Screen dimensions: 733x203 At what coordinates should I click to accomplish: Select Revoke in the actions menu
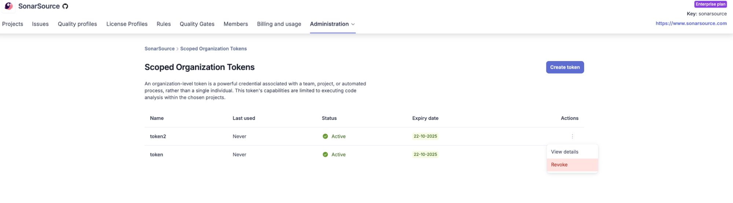click(559, 165)
